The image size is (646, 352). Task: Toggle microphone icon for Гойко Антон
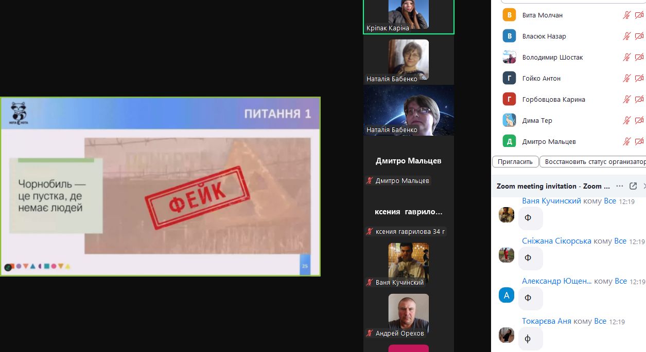pos(626,78)
